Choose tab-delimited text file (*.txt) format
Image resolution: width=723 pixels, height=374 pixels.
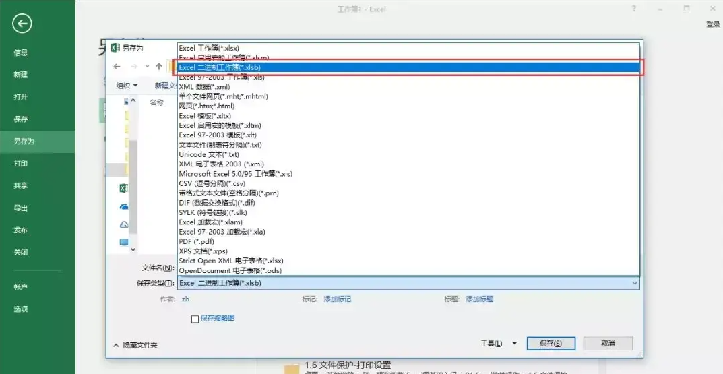(x=408, y=145)
